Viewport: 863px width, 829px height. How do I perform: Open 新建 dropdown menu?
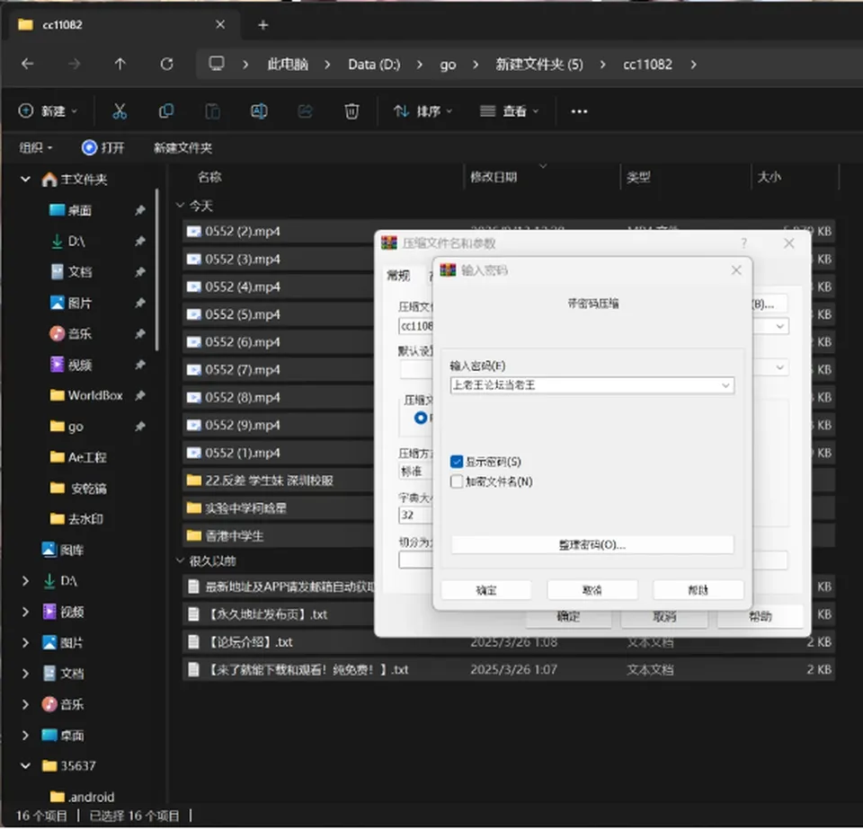48,111
